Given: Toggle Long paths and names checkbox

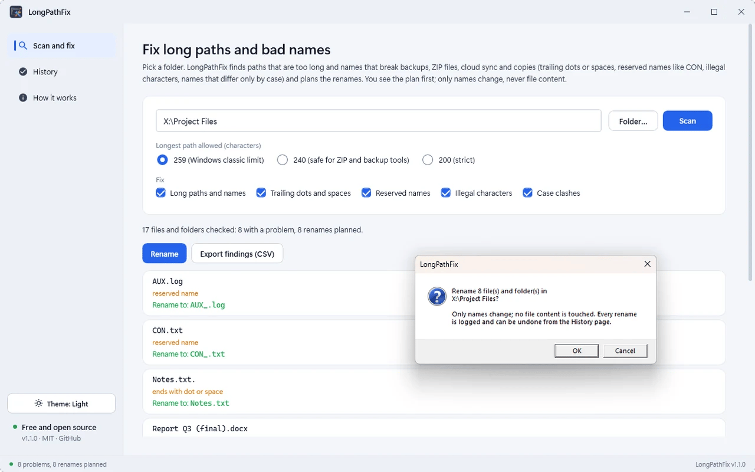Looking at the screenshot, I should (x=201, y=193).
